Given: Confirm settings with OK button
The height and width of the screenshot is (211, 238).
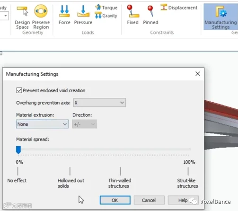Looking at the screenshot, I should (x=115, y=200).
